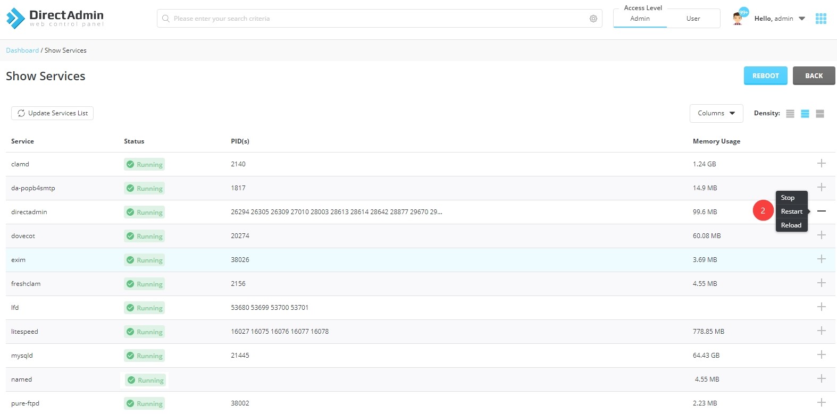
Task: Sort by Status column header
Action: (134, 141)
